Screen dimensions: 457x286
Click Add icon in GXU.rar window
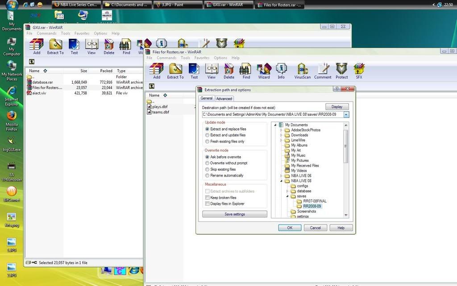click(x=37, y=46)
